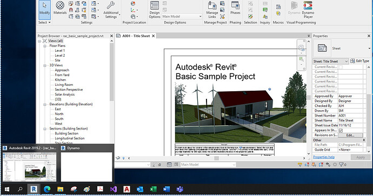The height and width of the screenshot is (196, 373).
Task: Open the Phases dialog
Action: coord(235,8)
